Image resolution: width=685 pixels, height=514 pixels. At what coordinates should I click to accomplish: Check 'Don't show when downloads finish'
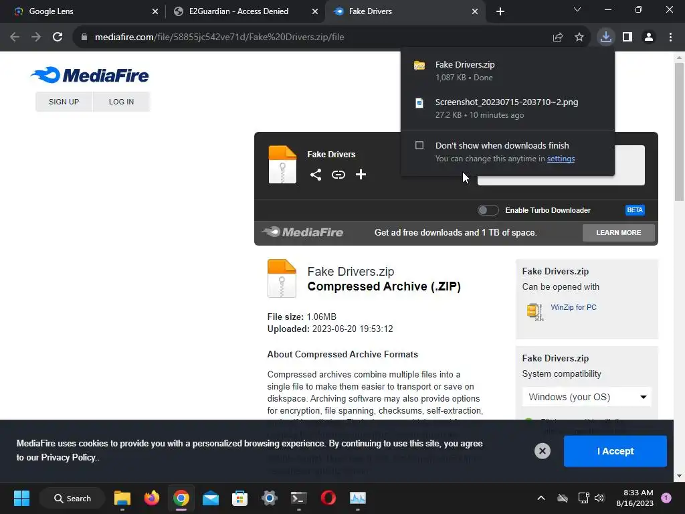(x=419, y=145)
